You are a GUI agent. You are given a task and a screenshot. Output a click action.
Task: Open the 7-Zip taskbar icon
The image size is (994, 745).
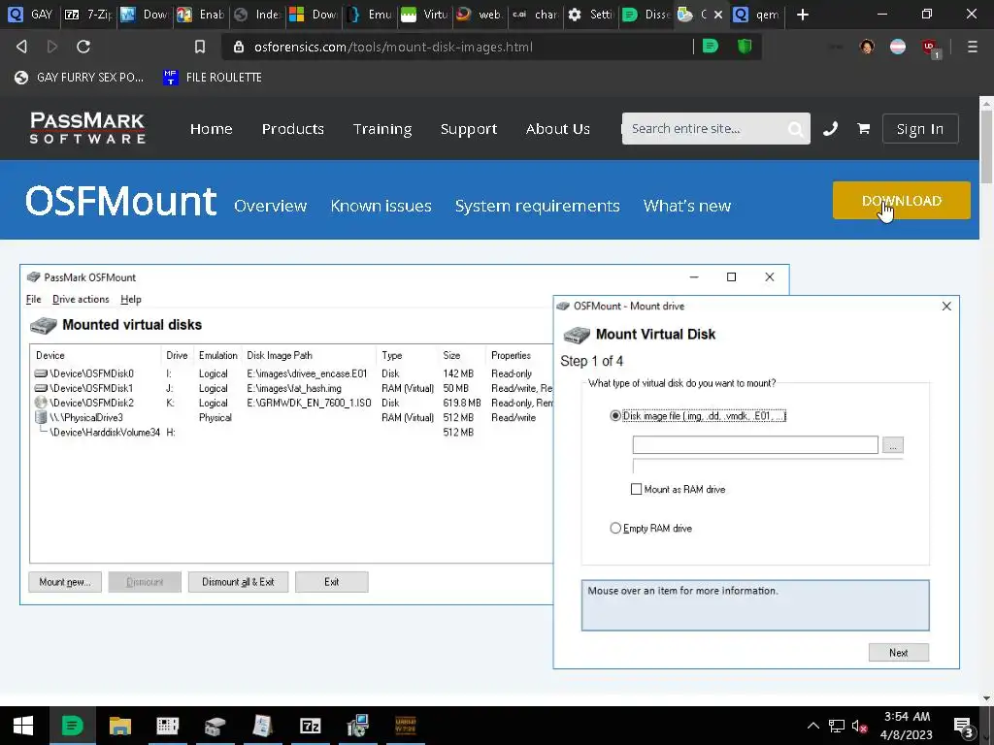pyautogui.click(x=310, y=726)
